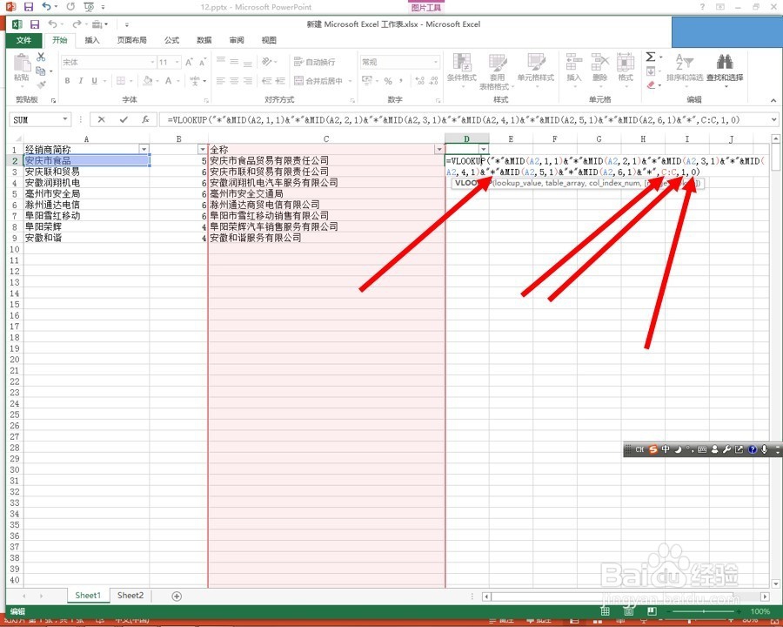Click percent style icon

click(388, 80)
